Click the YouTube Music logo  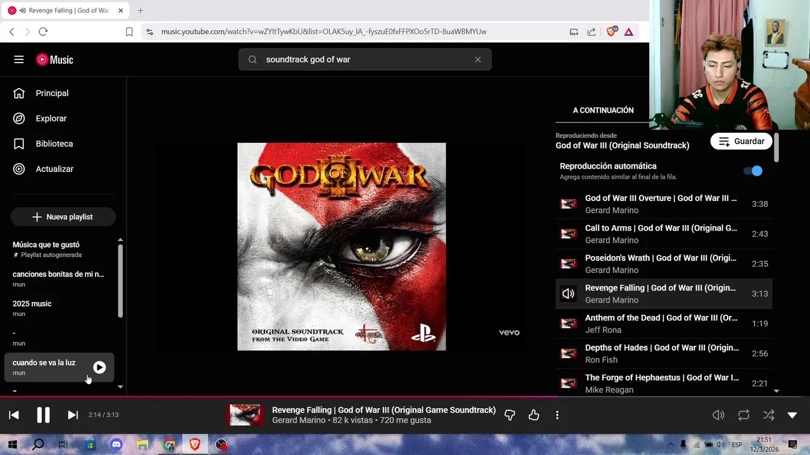[54, 59]
